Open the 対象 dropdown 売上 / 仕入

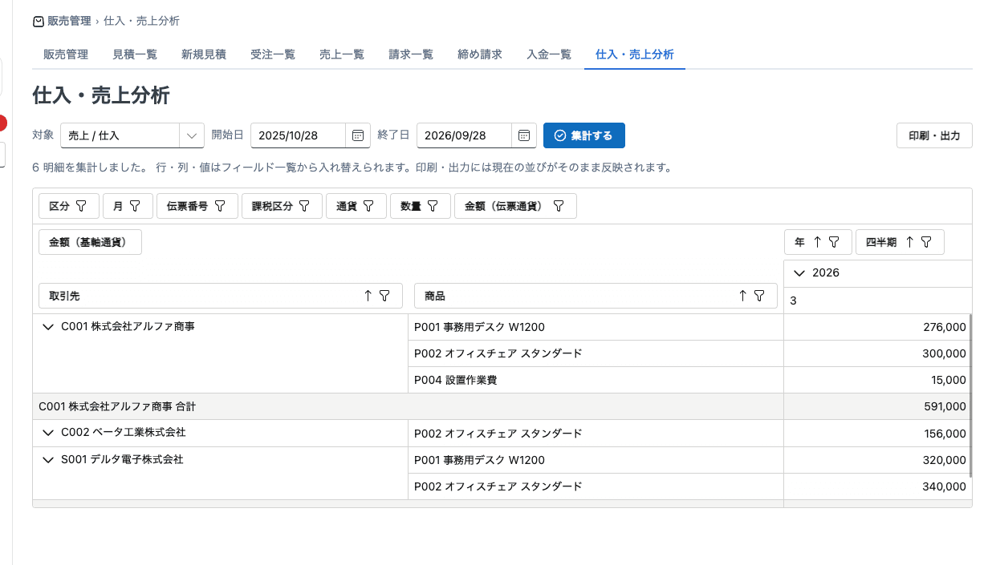click(132, 135)
